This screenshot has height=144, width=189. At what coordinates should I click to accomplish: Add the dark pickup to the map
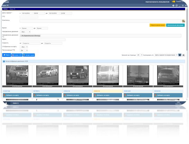[x=78, y=95]
